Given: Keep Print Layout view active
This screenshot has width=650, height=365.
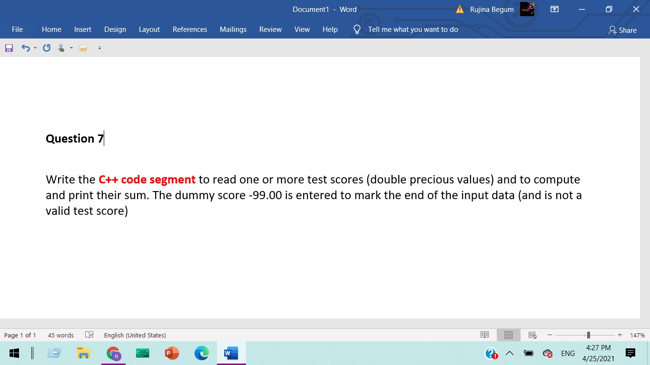Looking at the screenshot, I should (508, 335).
